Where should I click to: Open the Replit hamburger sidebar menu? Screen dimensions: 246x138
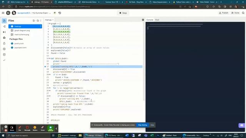coord(3,13)
